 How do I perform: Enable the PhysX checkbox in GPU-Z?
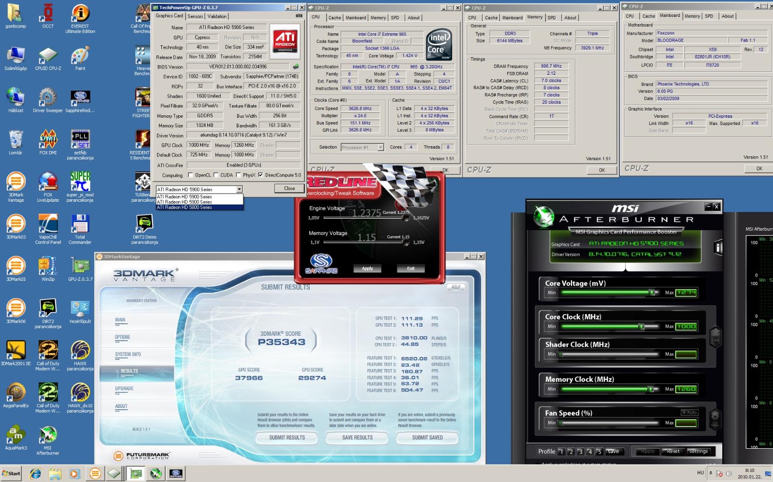(x=239, y=175)
